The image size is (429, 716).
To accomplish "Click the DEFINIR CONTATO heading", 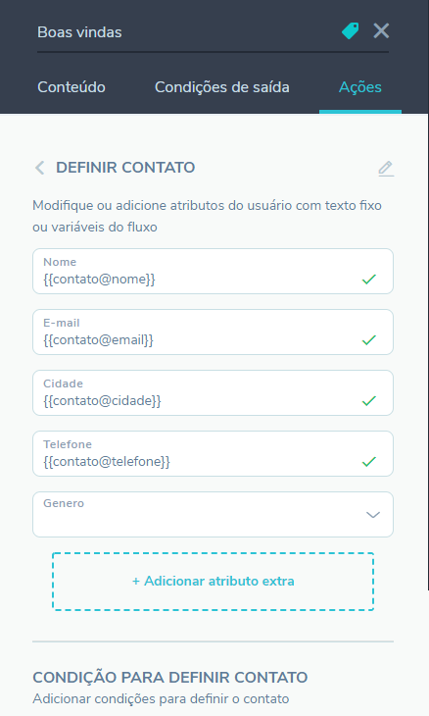I will click(125, 168).
